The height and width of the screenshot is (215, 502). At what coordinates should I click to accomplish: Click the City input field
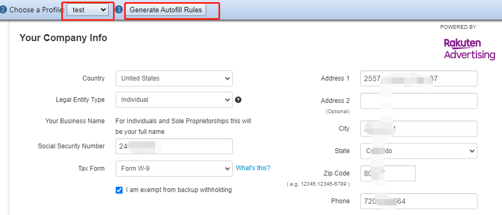(x=419, y=129)
